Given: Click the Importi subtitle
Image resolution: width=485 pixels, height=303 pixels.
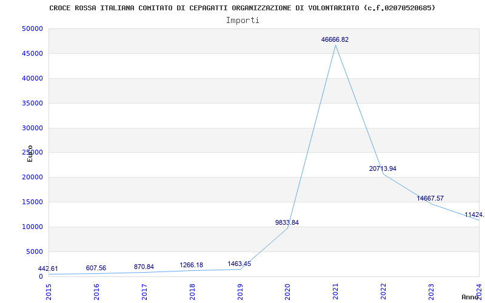Looking at the screenshot, I should pos(242,21).
